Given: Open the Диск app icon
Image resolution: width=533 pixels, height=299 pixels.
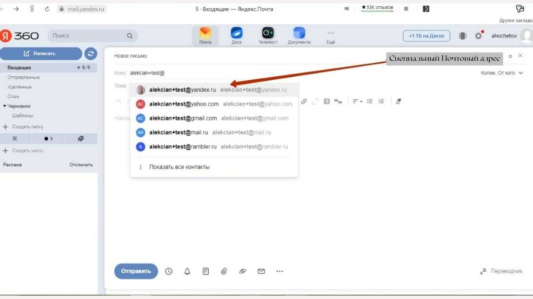Looking at the screenshot, I should (x=237, y=34).
